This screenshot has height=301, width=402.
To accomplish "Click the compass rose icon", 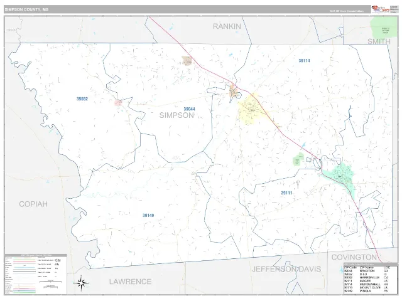I will tap(81, 283).
